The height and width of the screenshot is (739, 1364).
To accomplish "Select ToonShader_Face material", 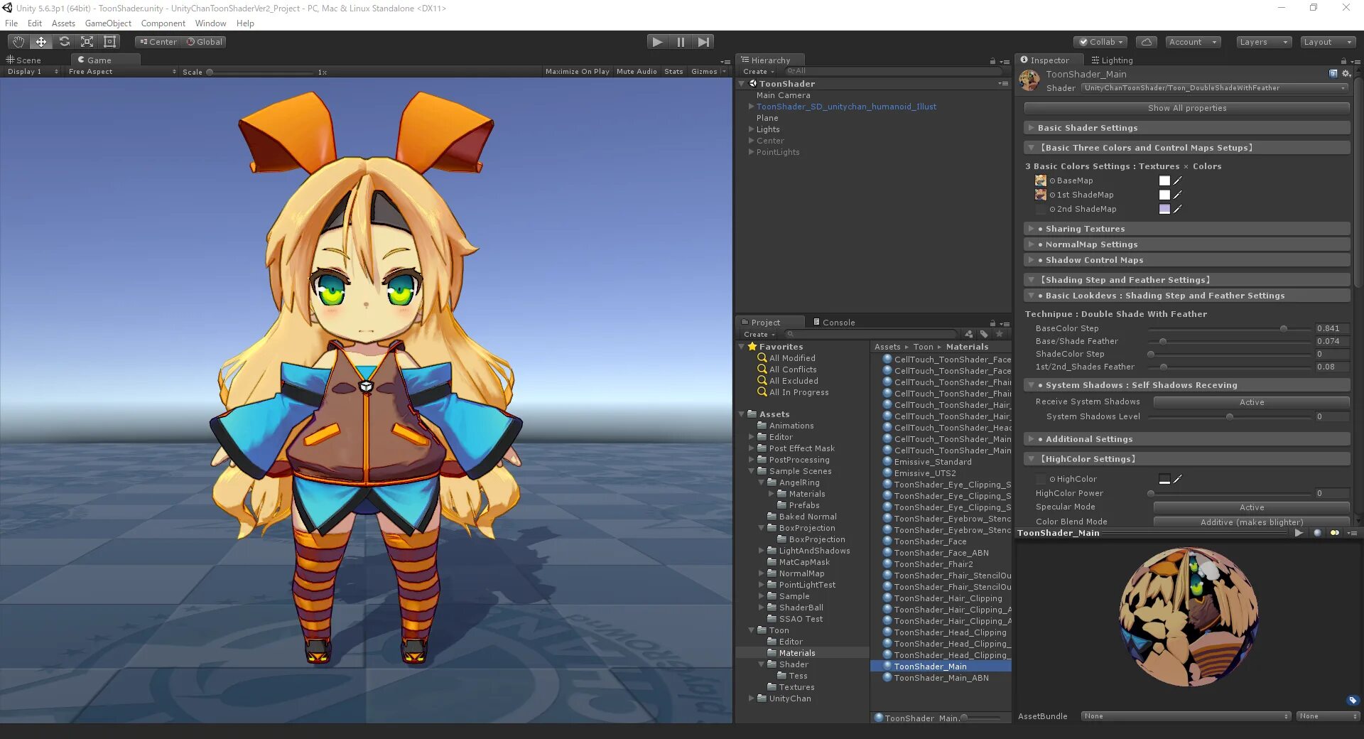I will (x=929, y=541).
